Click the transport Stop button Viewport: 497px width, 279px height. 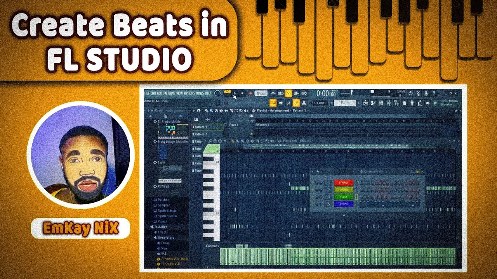pos(243,93)
